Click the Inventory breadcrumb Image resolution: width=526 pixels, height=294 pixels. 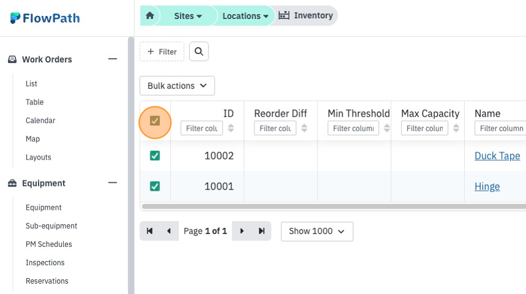coord(306,15)
